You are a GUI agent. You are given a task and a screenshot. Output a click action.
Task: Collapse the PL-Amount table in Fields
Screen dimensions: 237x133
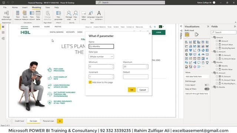click(x=212, y=73)
